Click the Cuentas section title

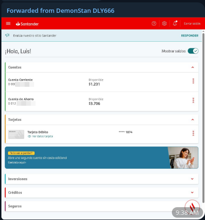[x=15, y=67]
